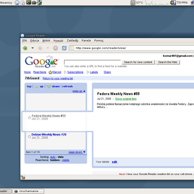Star the Fedora Weekly News #55 item

(29, 117)
